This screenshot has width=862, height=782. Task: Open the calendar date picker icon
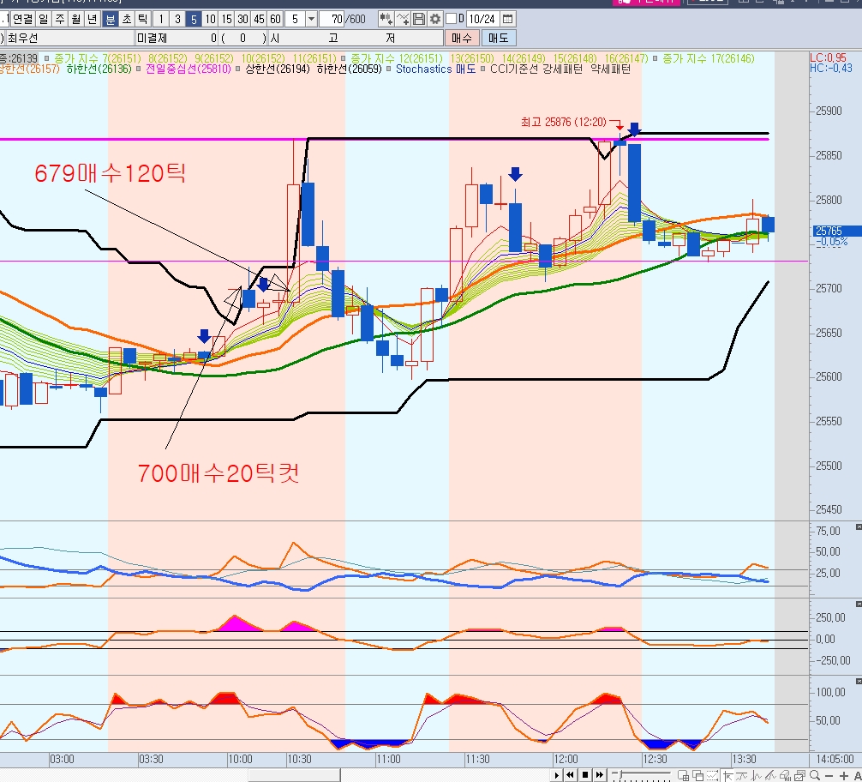(508, 19)
